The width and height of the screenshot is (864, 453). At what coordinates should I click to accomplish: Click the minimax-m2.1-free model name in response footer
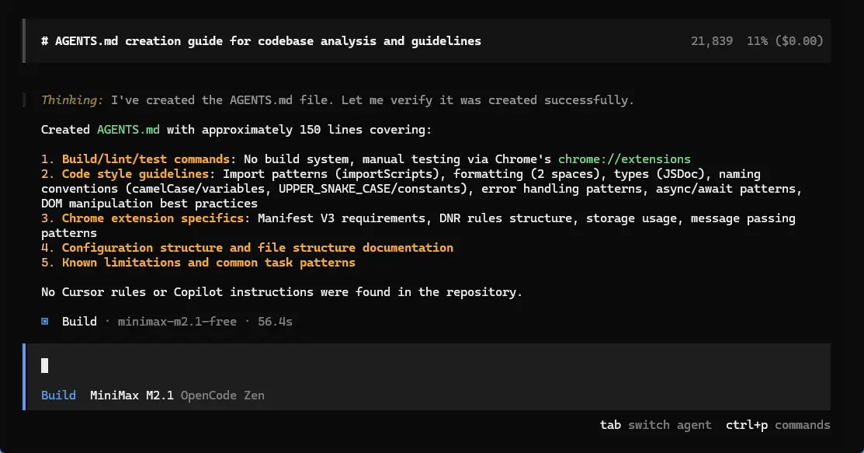(x=177, y=321)
